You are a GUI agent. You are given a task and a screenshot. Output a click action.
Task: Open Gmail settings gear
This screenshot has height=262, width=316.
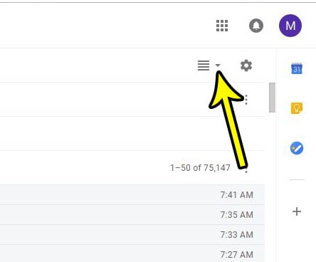point(246,65)
